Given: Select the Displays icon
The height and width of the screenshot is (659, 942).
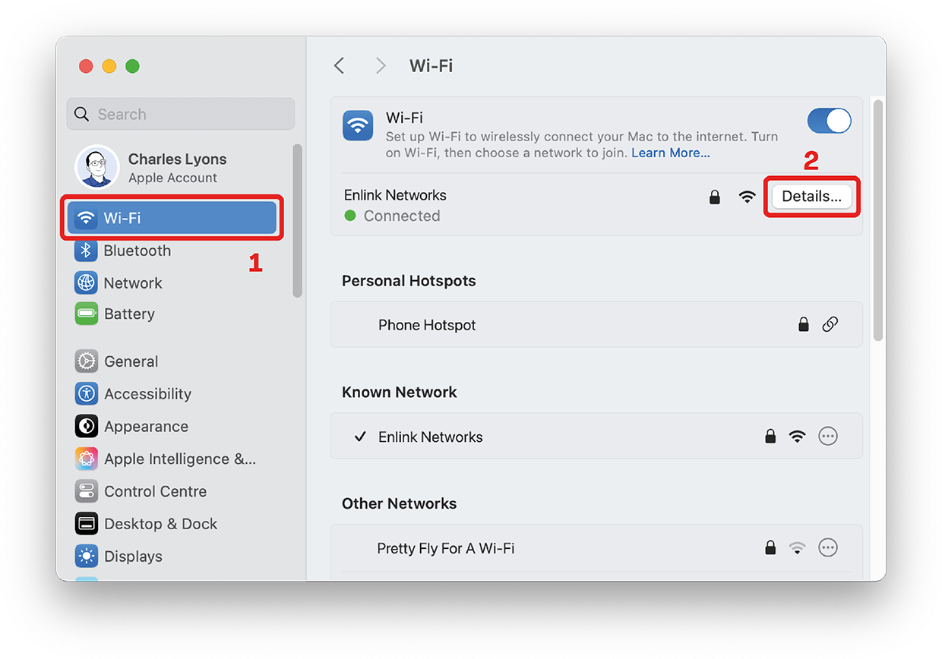Looking at the screenshot, I should point(86,556).
